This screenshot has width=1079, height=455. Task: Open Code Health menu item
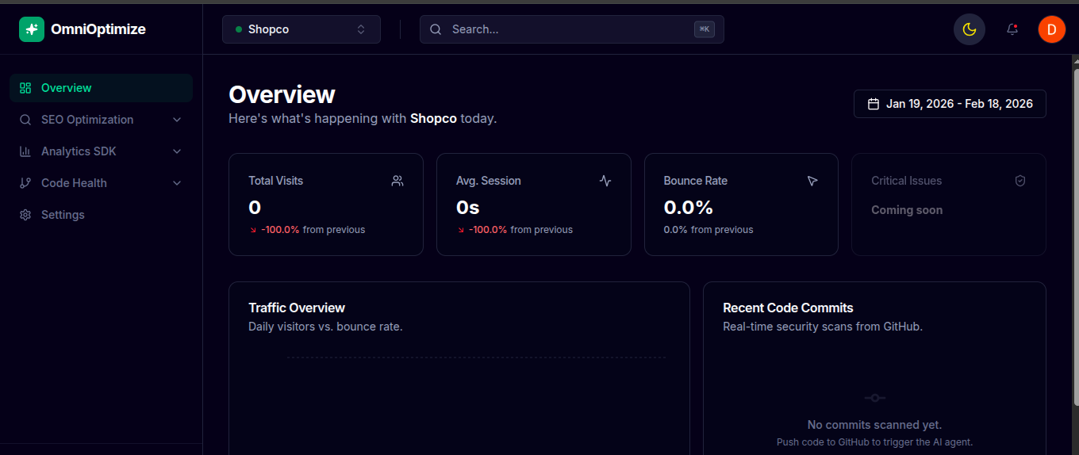pyautogui.click(x=101, y=183)
